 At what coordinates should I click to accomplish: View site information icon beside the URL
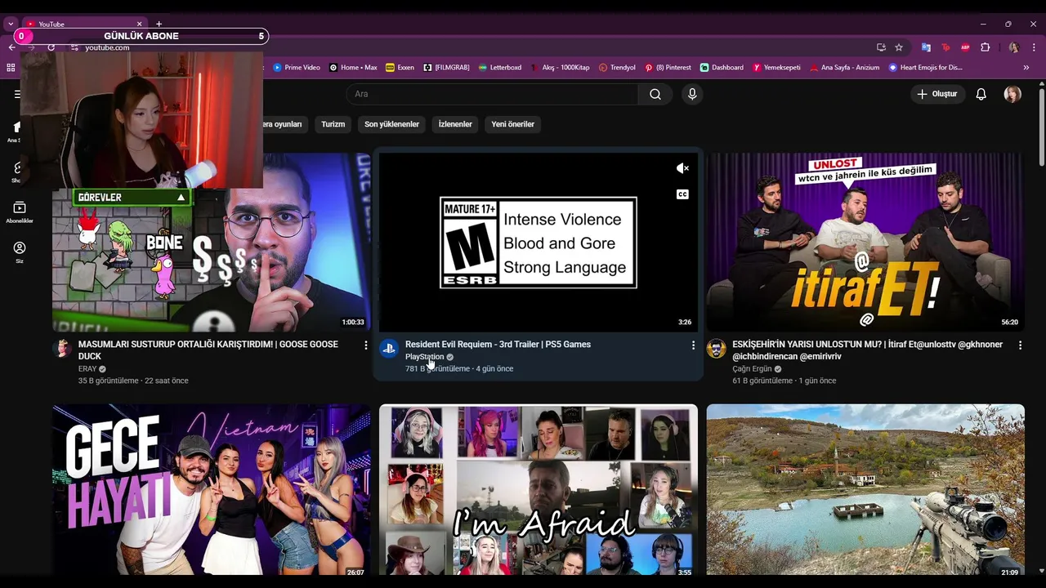(x=74, y=47)
